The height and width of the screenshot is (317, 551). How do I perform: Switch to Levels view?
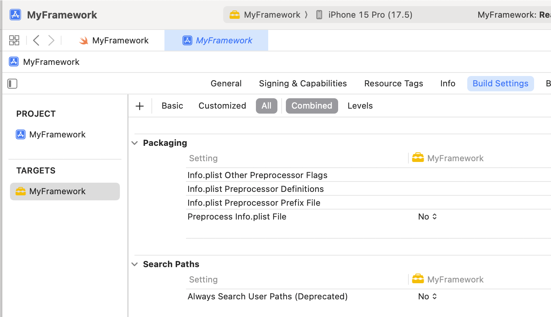click(x=360, y=106)
